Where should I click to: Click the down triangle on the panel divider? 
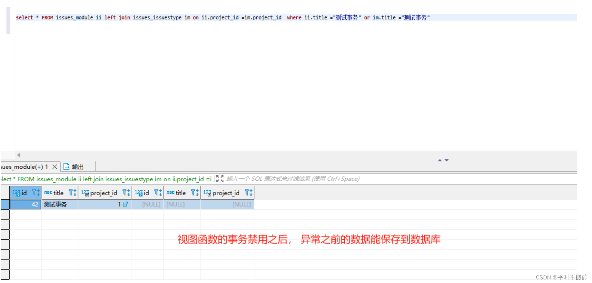click(447, 160)
